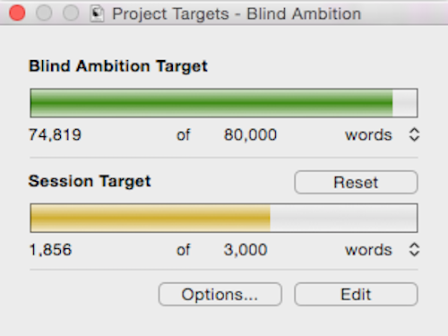Image resolution: width=448 pixels, height=336 pixels.
Task: Click the 1,856 session word count
Action: click(x=50, y=250)
